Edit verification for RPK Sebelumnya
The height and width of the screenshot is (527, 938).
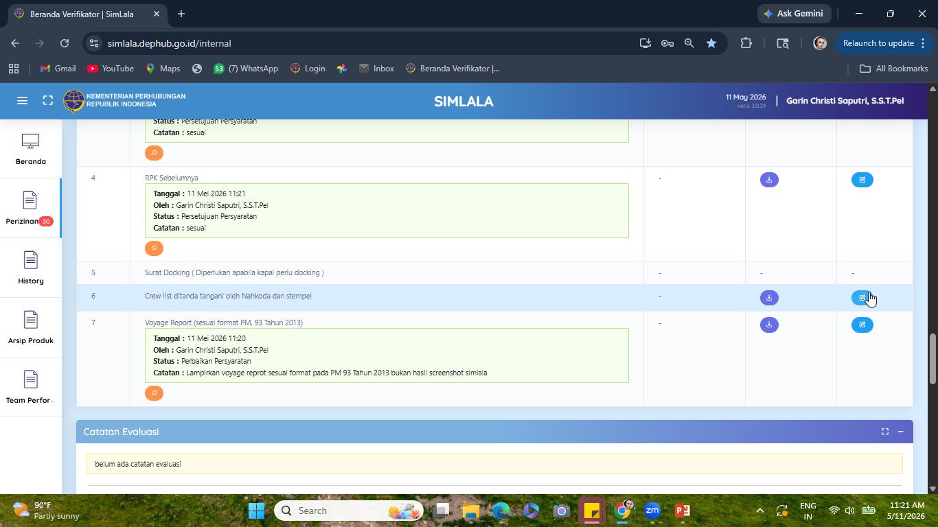pyautogui.click(x=862, y=180)
